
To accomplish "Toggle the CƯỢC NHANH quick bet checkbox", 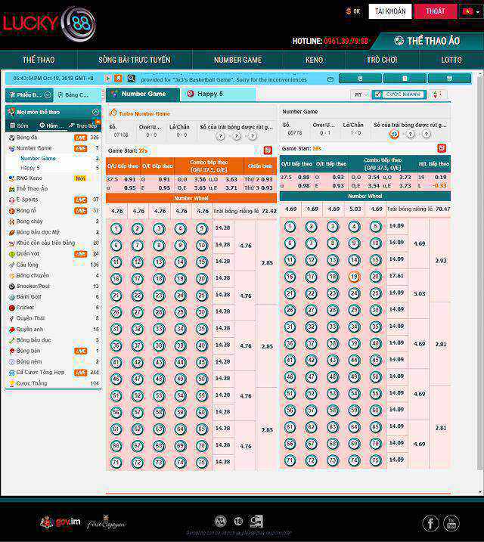I will coord(378,94).
